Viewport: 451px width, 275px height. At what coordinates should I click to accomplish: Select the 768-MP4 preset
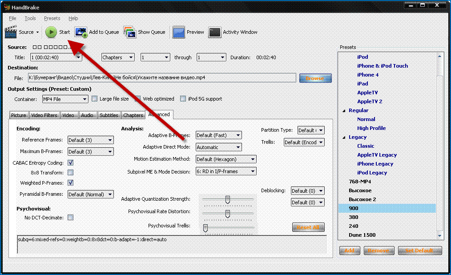[x=360, y=182]
